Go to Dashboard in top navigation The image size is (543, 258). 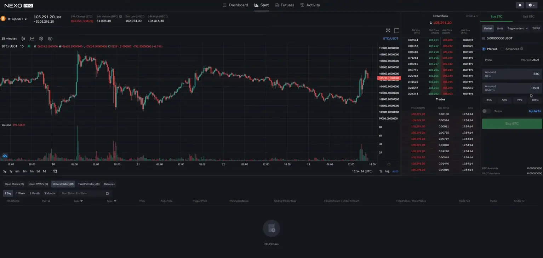235,5
